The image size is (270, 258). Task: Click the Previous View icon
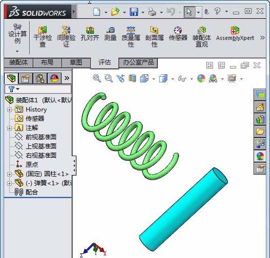tap(121, 78)
